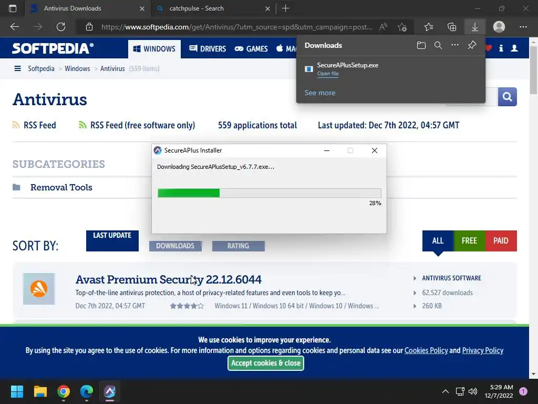Filter to PAID software only
This screenshot has width=538, height=404.
click(x=501, y=241)
